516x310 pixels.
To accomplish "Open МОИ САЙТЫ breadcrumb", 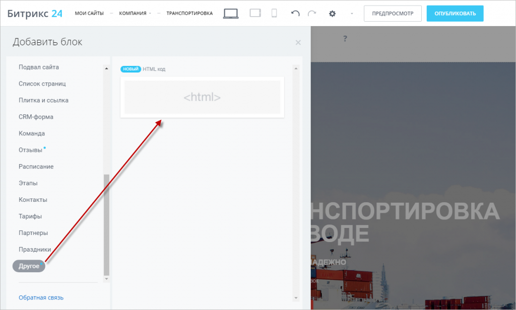I will (89, 14).
